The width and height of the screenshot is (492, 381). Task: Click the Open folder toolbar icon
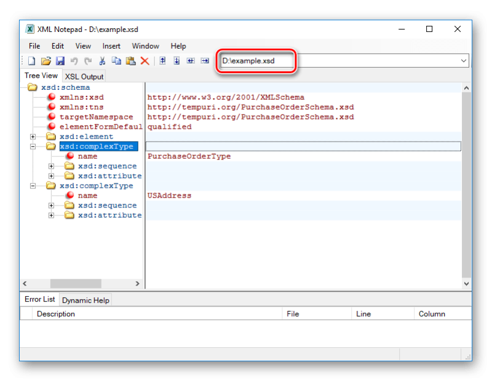pos(46,60)
